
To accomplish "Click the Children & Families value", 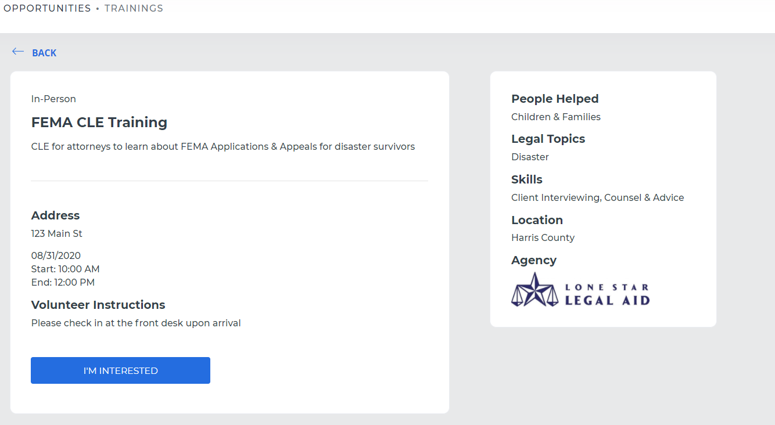I will [x=556, y=117].
